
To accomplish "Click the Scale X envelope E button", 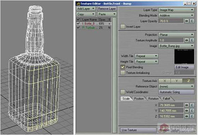I will 192,105.
